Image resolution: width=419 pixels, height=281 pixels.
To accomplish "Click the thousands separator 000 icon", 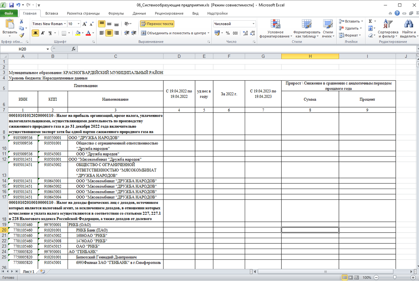I will point(235,33).
